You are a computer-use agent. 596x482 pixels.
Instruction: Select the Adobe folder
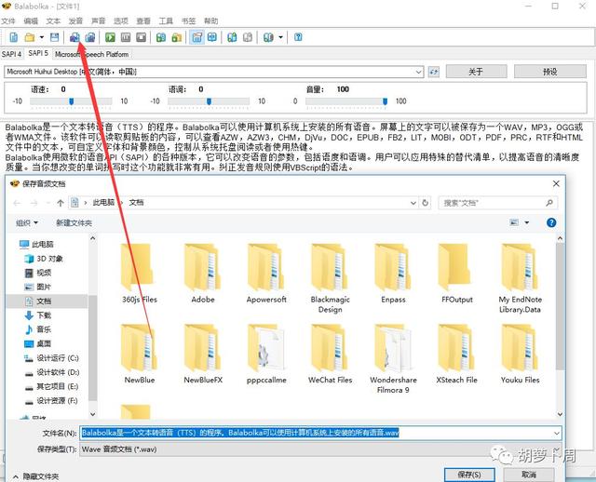(203, 274)
